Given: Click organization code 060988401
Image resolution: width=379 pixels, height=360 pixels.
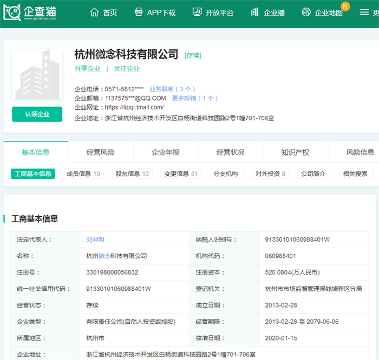Looking at the screenshot, I should [280, 256].
